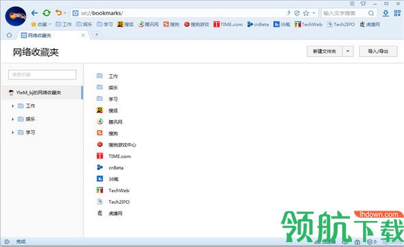Toggle sidebar icon in status bar

coord(8,242)
